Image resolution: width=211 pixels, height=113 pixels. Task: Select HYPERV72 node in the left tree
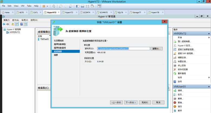click(x=15, y=32)
